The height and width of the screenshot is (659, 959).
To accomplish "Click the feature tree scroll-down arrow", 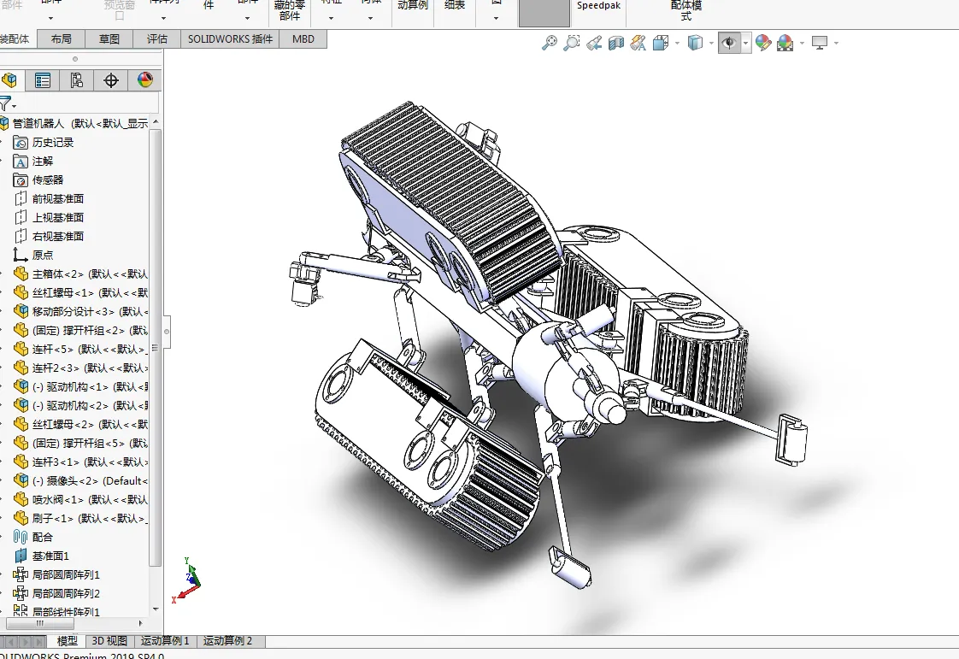I will (x=156, y=609).
